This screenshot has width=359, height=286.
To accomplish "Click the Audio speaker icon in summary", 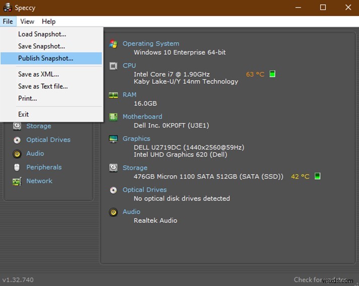I will (x=113, y=212).
